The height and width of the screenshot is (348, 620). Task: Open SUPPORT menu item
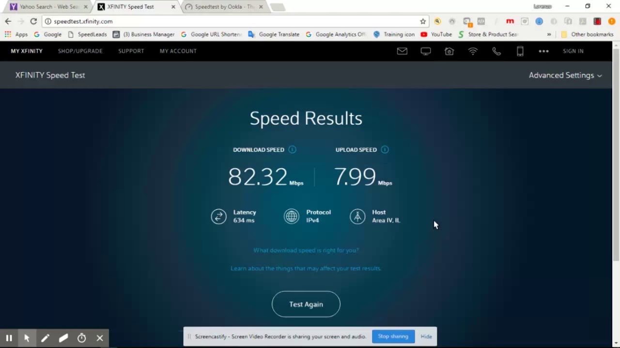131,51
